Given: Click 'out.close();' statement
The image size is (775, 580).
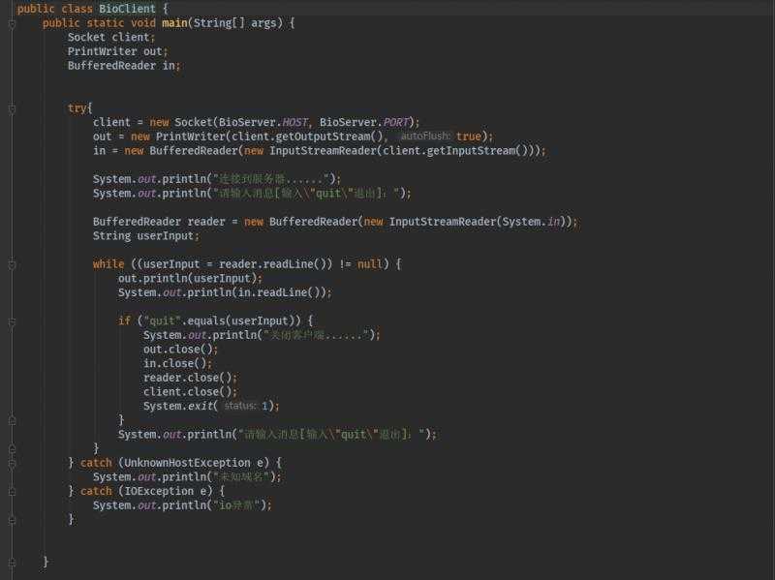Looking at the screenshot, I should tap(181, 350).
